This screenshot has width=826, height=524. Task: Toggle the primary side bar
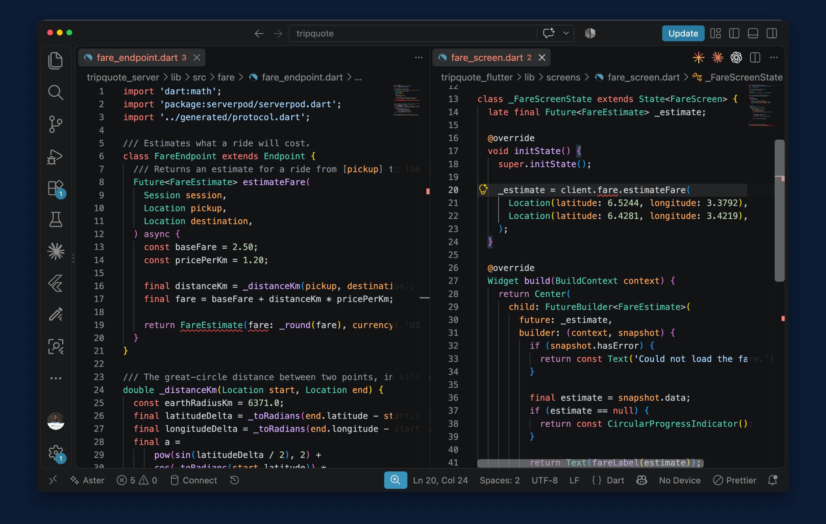coord(734,33)
